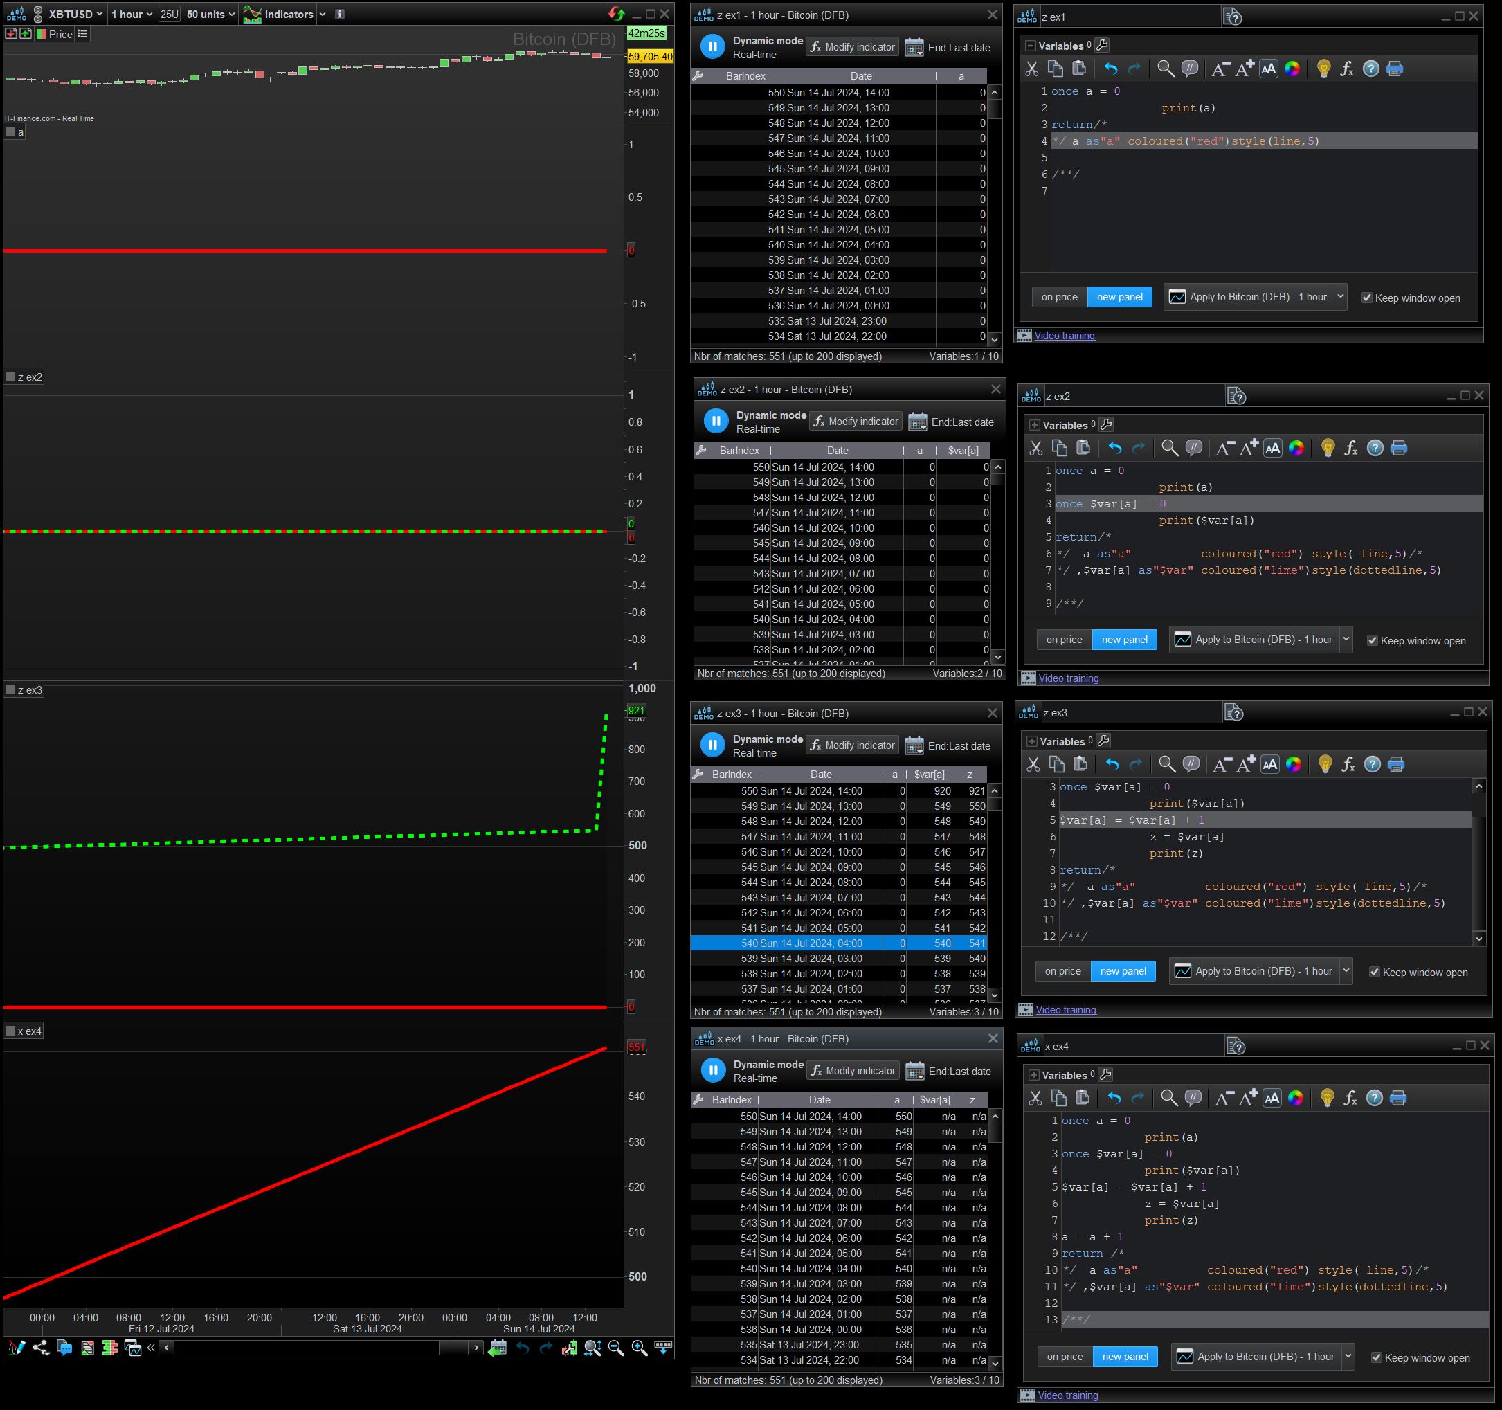The width and height of the screenshot is (1502, 1410).
Task: Click the cut scissors icon in z ex1 editor
Action: (x=1031, y=69)
